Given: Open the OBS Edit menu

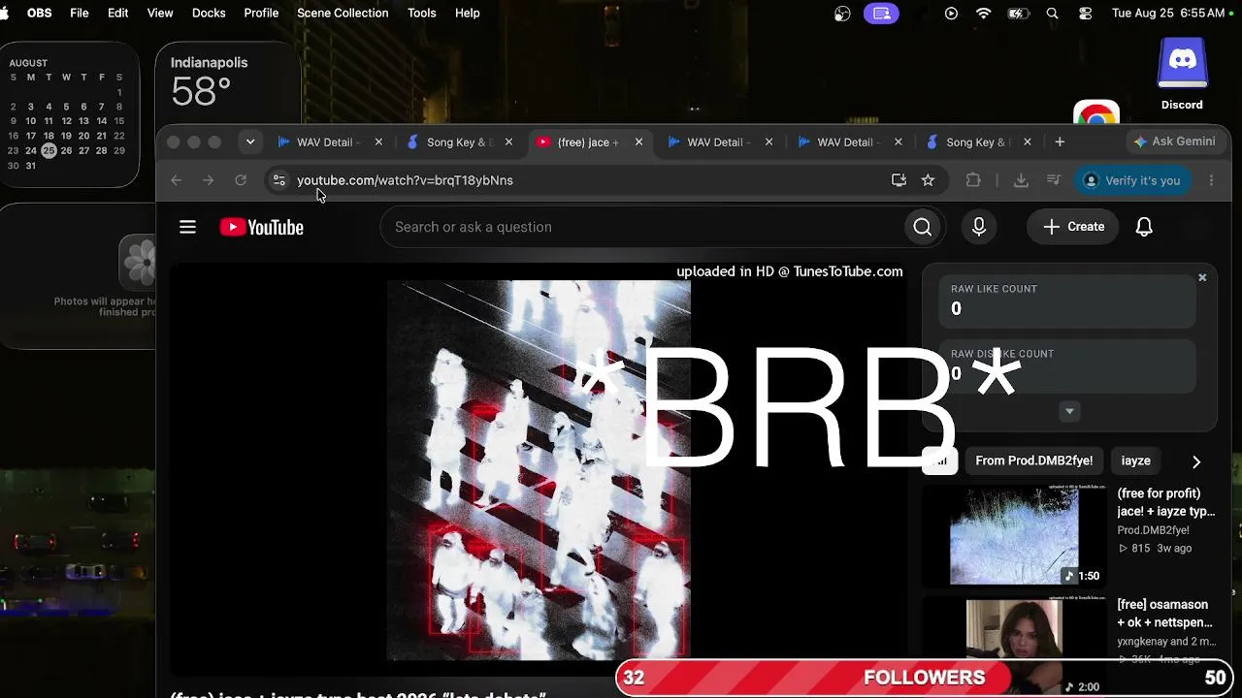Looking at the screenshot, I should (117, 13).
